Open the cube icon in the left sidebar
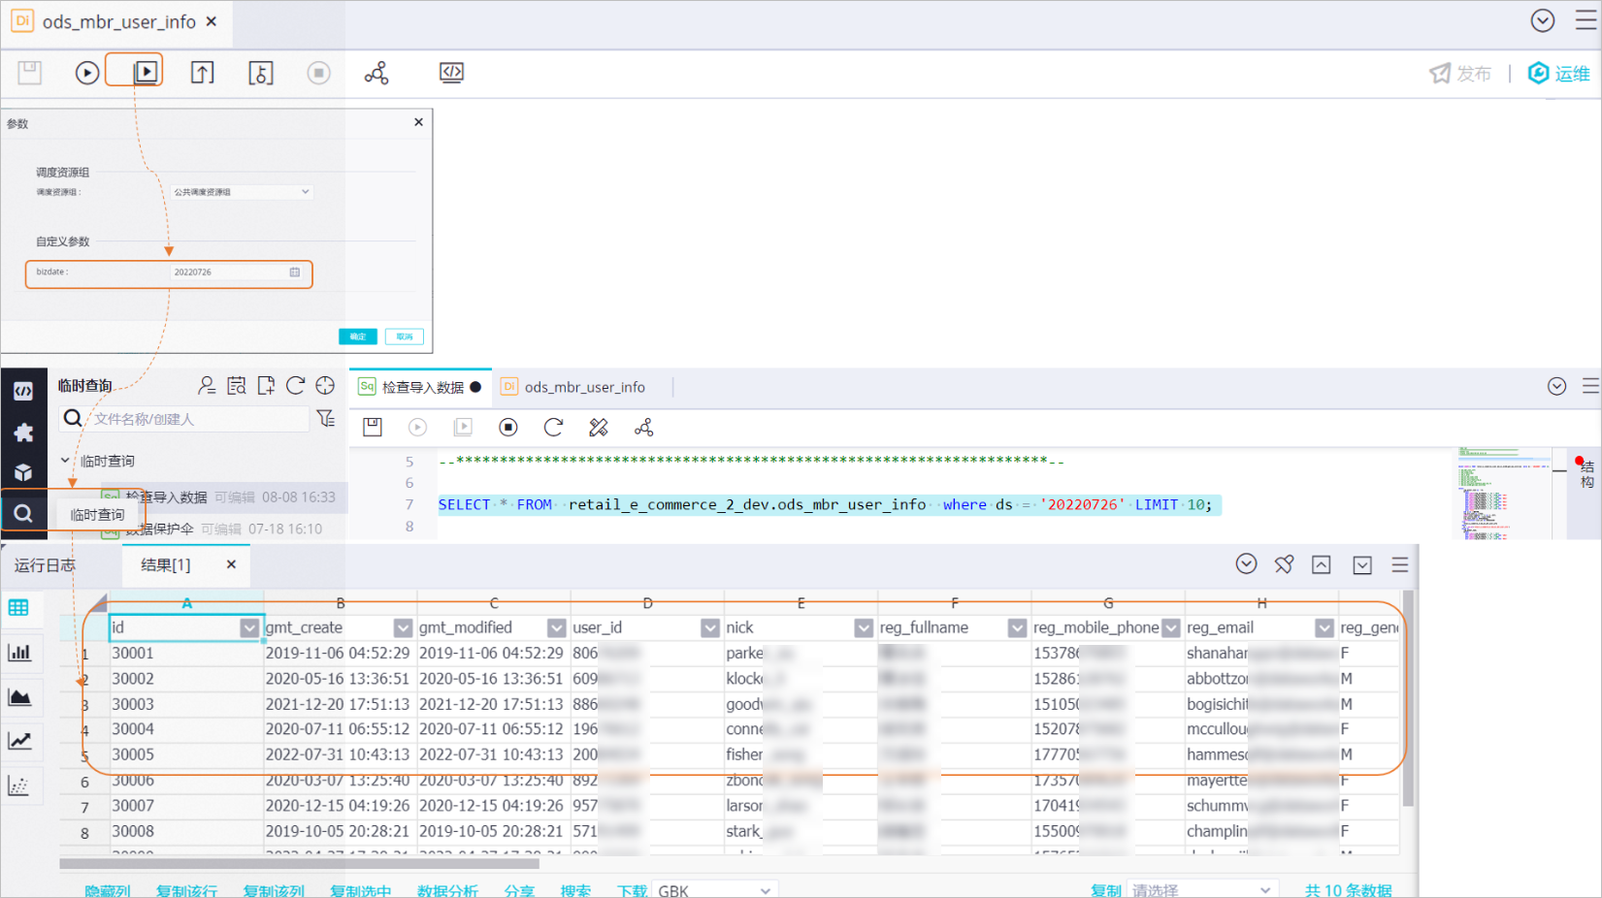This screenshot has width=1602, height=898. click(x=23, y=472)
